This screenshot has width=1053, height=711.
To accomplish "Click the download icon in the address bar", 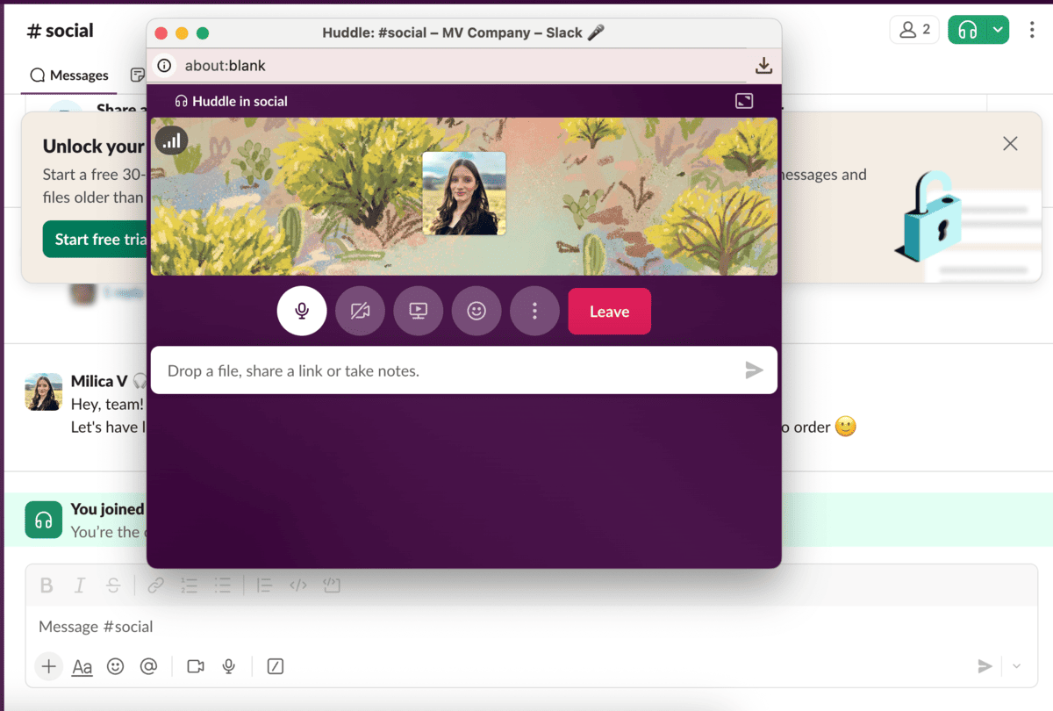I will point(763,66).
